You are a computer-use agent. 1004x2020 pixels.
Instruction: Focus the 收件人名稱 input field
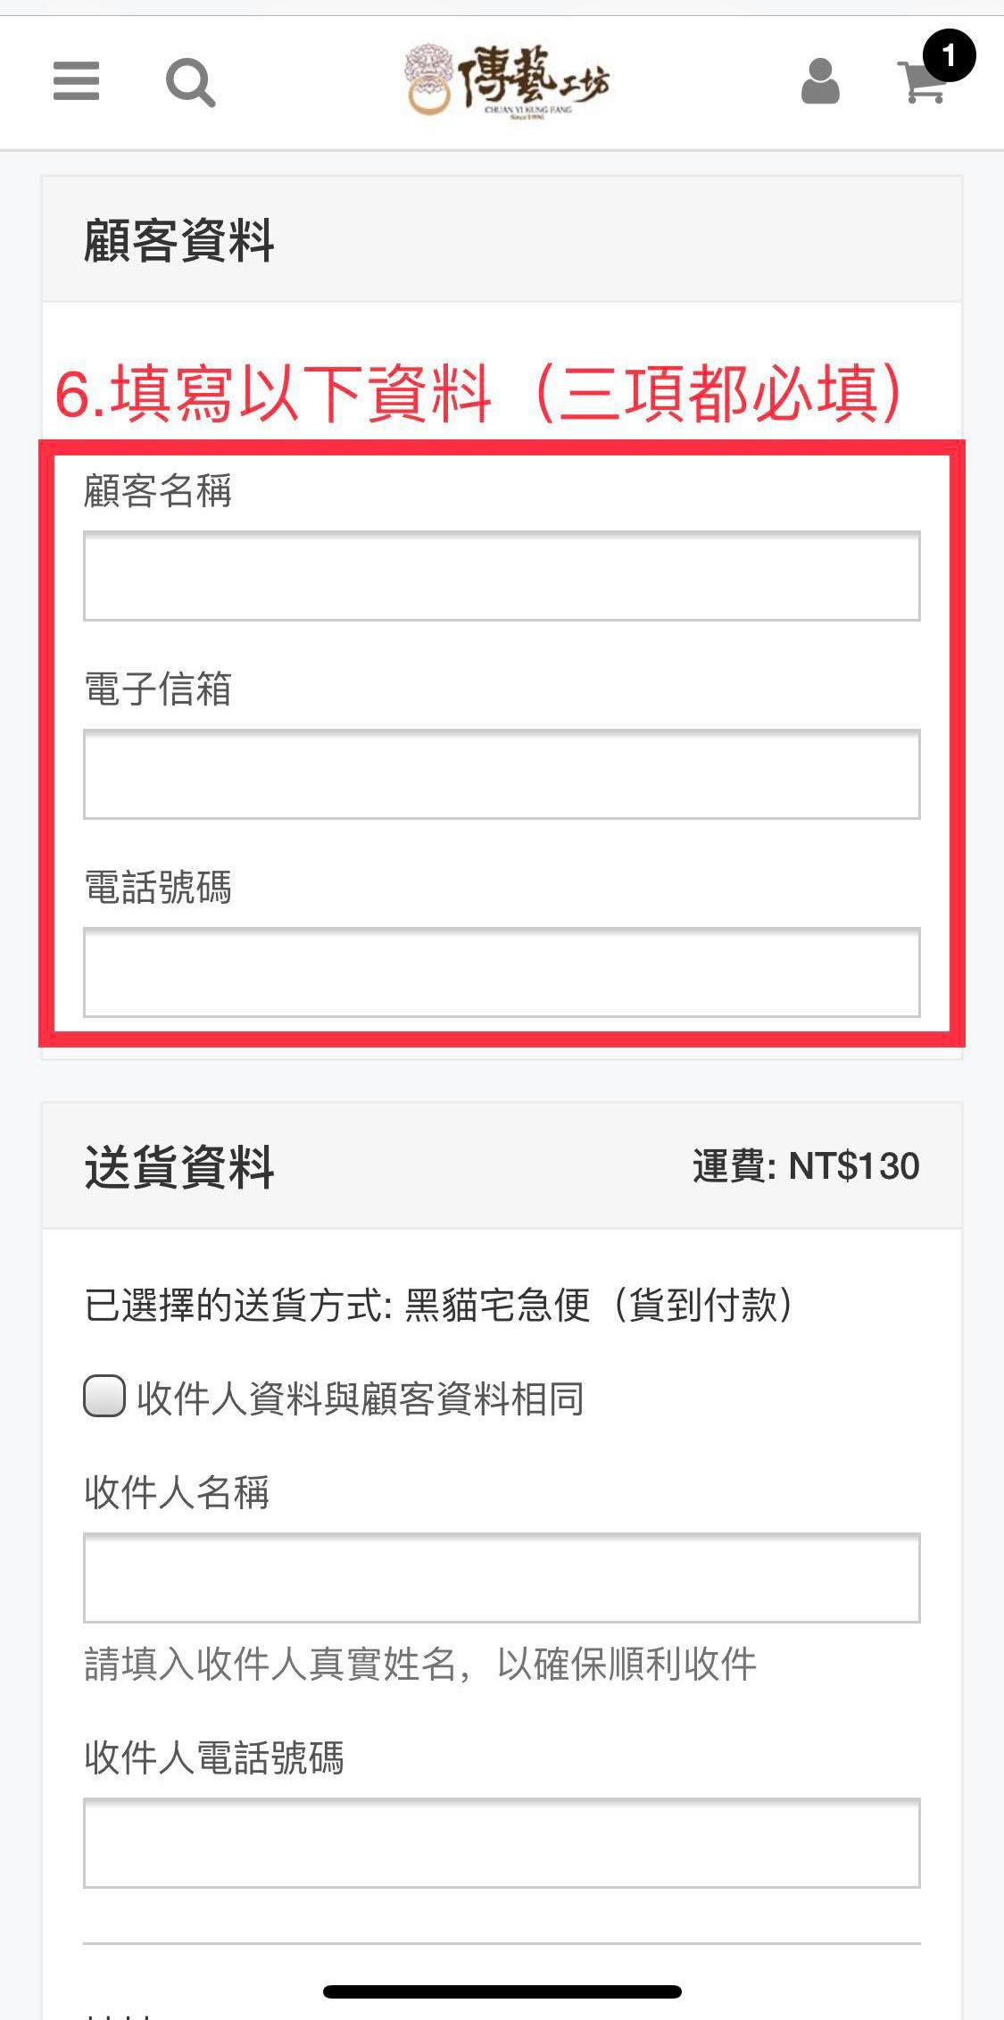[502, 1578]
